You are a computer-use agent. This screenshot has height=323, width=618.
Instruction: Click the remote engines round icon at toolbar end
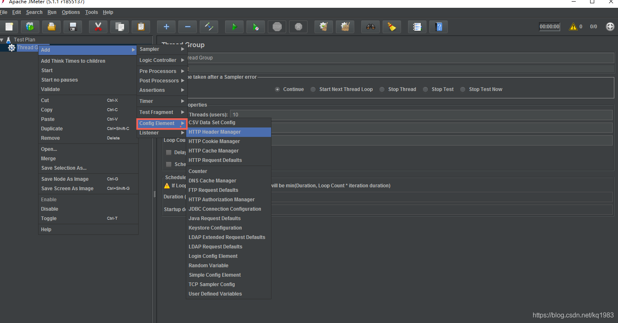(610, 27)
